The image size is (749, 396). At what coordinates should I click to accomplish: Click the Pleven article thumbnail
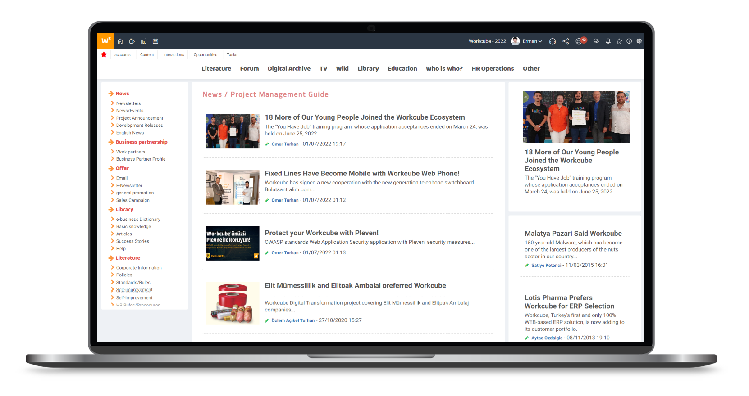[x=233, y=243]
